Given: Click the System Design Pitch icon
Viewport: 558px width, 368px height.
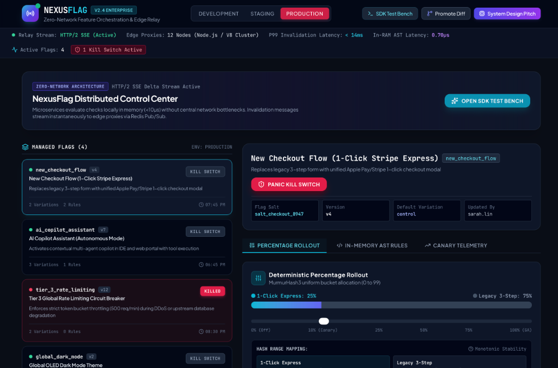Looking at the screenshot, I should pos(482,14).
